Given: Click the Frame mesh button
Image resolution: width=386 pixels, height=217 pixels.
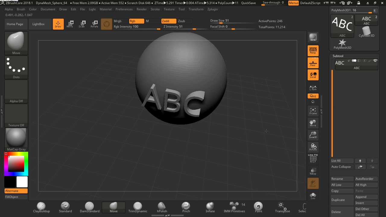Looking at the screenshot, I should click(313, 111).
